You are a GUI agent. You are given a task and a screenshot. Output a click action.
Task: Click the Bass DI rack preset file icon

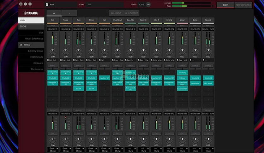[x=139, y=60]
